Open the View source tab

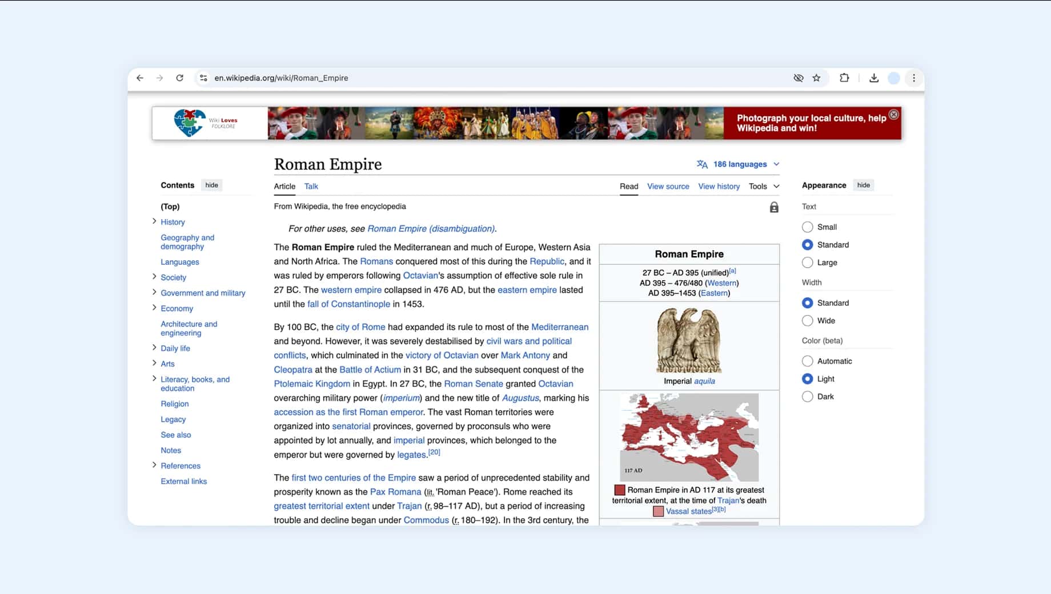[668, 187]
